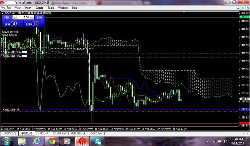The image size is (250, 146).
Task: Open the SILVER,H4 chart tab
Action: (x=59, y=133)
